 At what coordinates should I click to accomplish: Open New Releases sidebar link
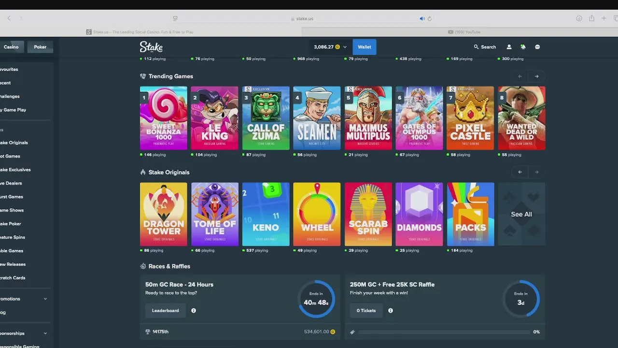click(x=13, y=264)
